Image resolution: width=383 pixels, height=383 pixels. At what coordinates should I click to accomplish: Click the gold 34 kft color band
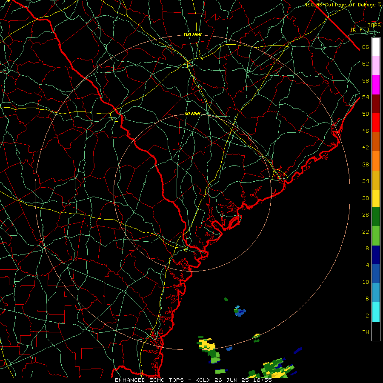(376, 180)
